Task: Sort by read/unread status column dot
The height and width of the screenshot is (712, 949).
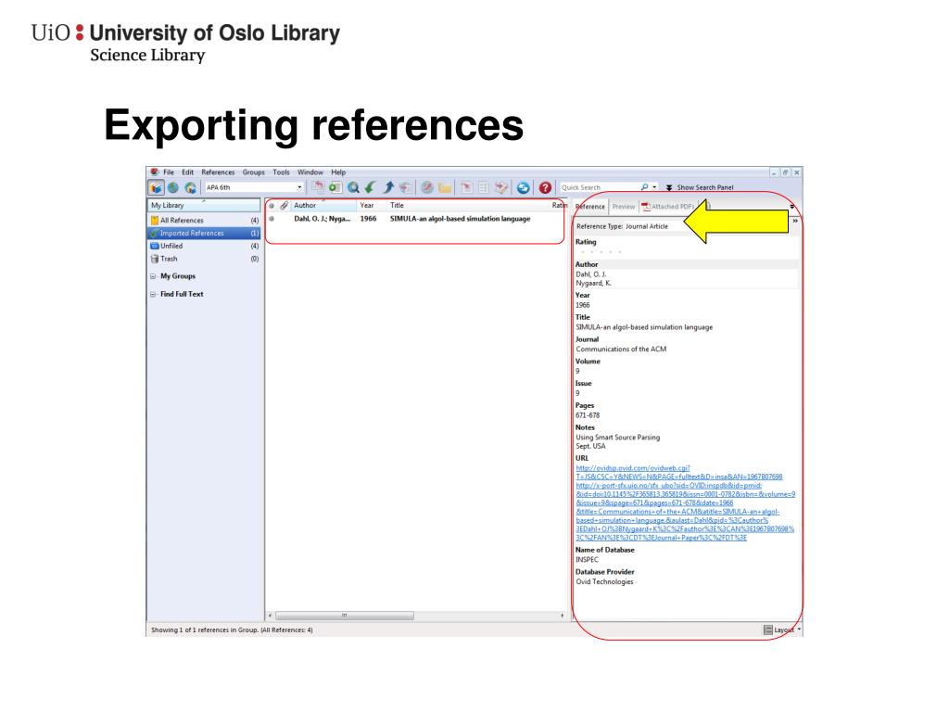Action: (272, 206)
